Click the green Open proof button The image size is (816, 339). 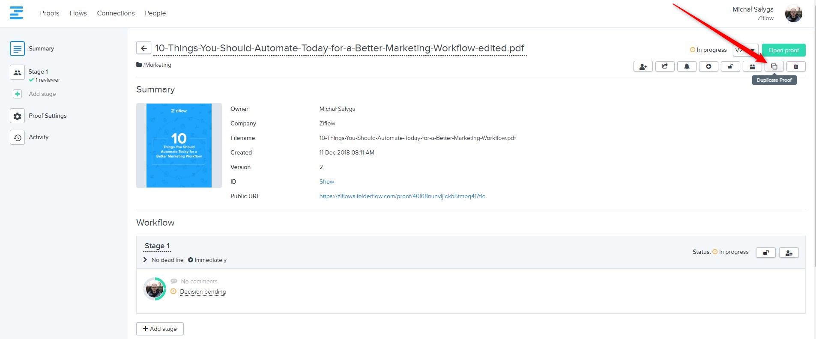pyautogui.click(x=783, y=50)
